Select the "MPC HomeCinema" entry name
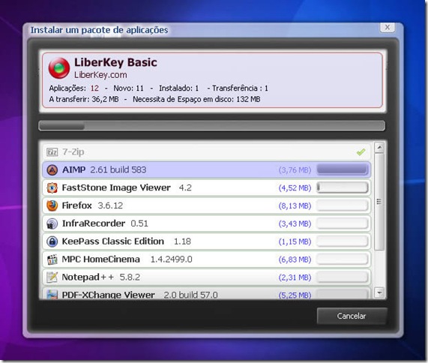Screen dimensions: 428x363 click(x=101, y=259)
